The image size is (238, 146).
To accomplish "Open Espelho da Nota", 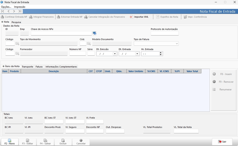I will tap(167, 17).
